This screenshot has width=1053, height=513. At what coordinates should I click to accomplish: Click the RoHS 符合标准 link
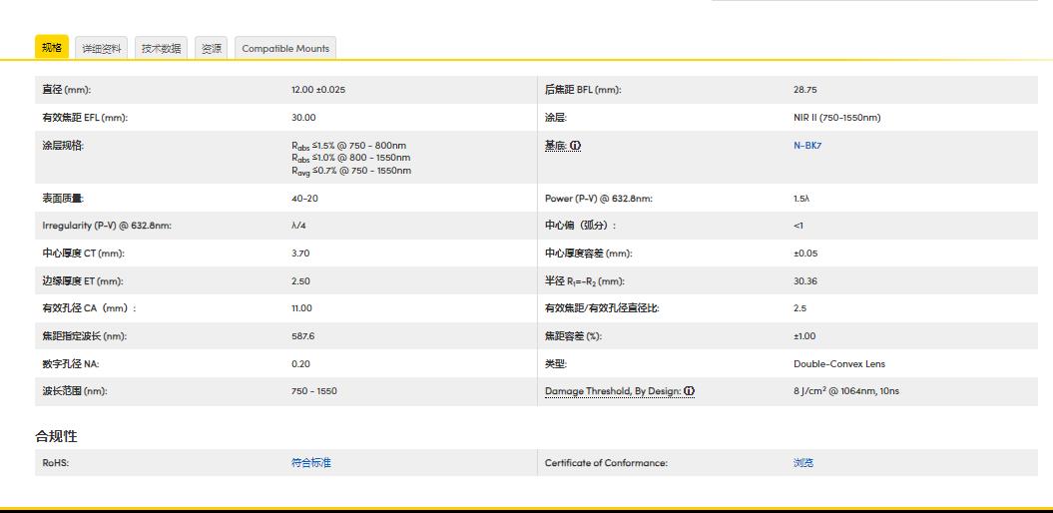310,463
